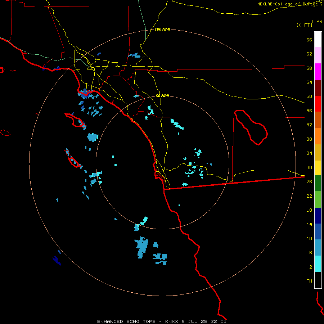Viewport: 324px width, 324px height.
Task: Click the light pink legend swatch near 62
Action: (x=318, y=55)
